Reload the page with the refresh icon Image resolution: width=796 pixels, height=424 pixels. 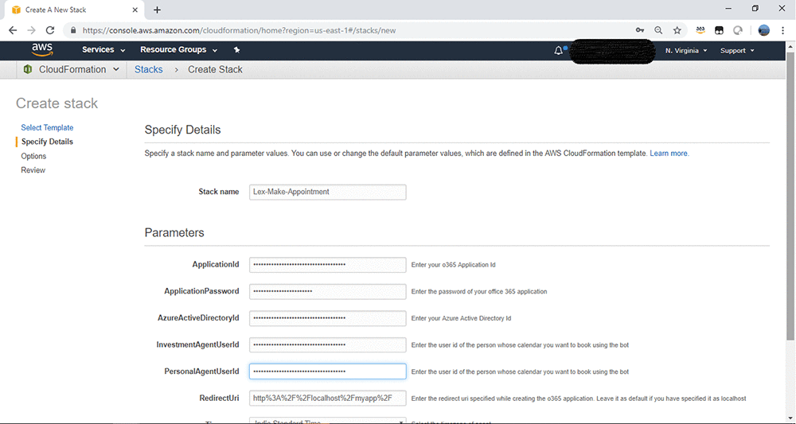coord(49,30)
